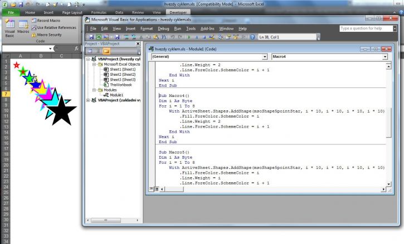The height and width of the screenshot is (244, 404).
Task: Open the green Excel File tab
Action: coord(11,12)
